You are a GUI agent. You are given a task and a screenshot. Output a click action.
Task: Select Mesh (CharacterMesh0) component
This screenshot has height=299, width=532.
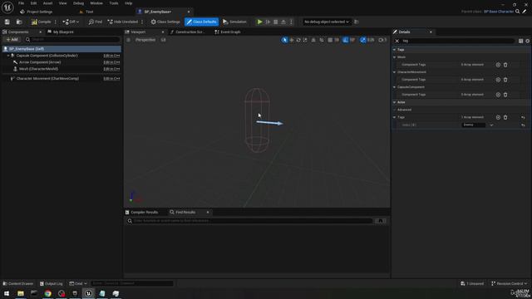(x=38, y=69)
